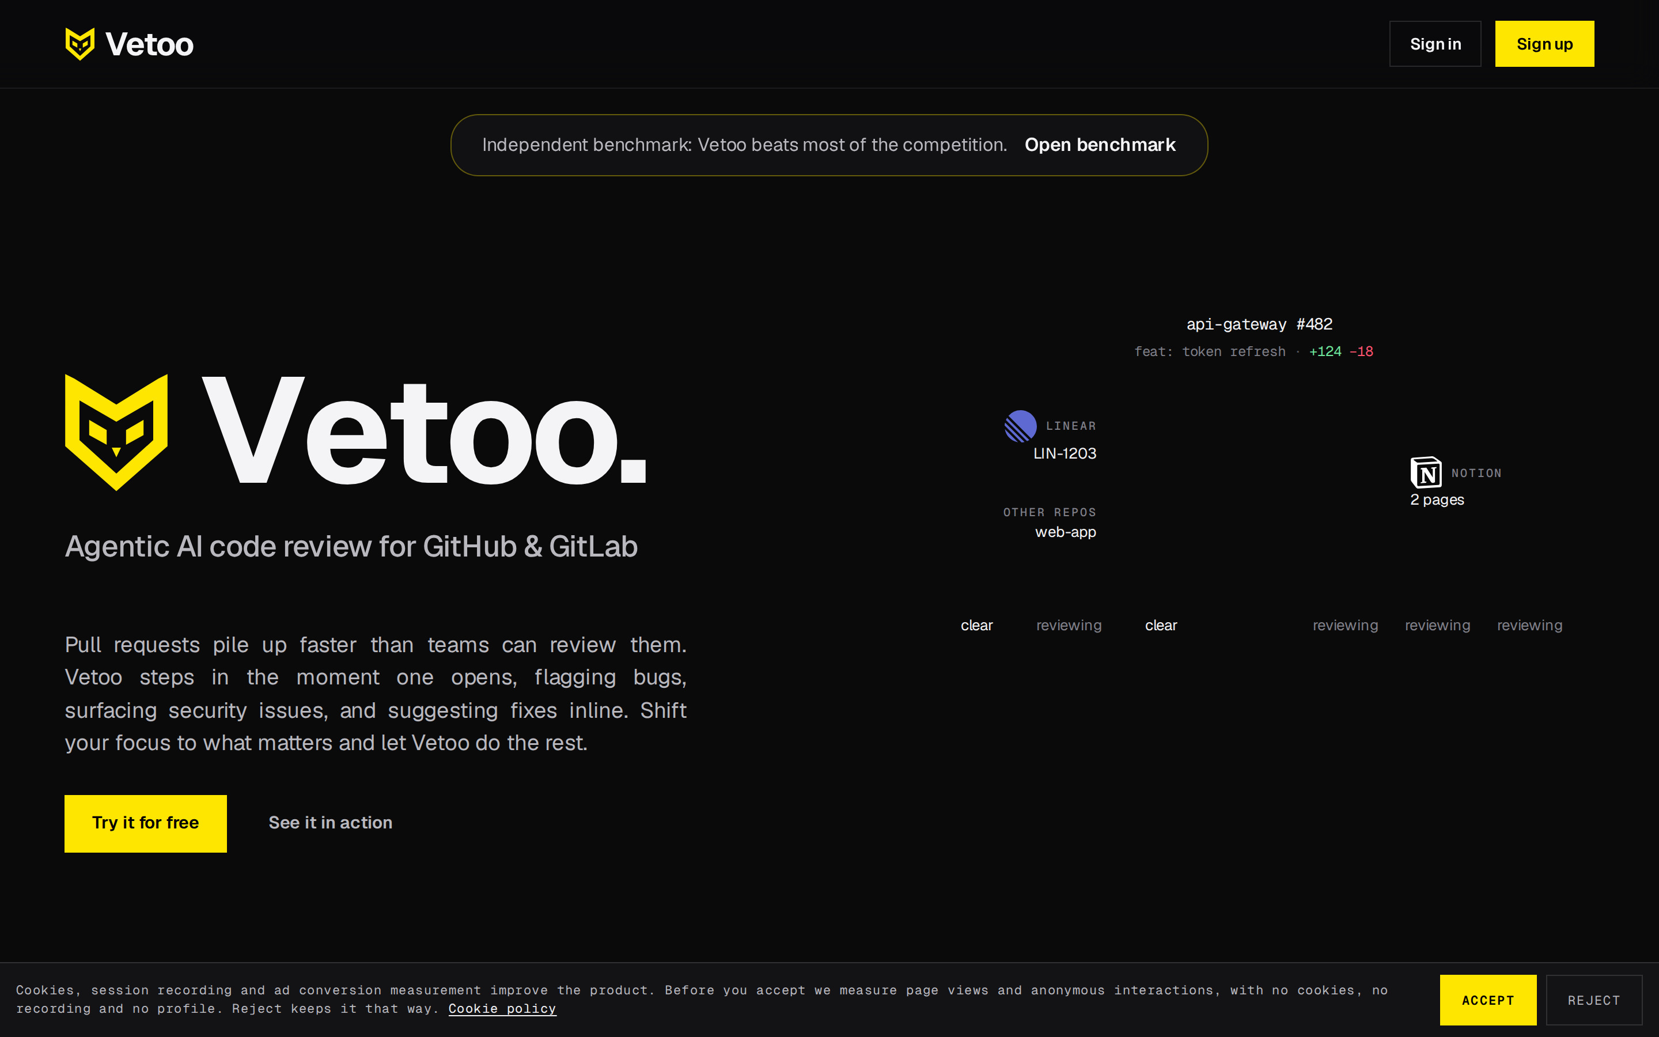Click the Notion icon
The image size is (1659, 1037).
coord(1426,472)
